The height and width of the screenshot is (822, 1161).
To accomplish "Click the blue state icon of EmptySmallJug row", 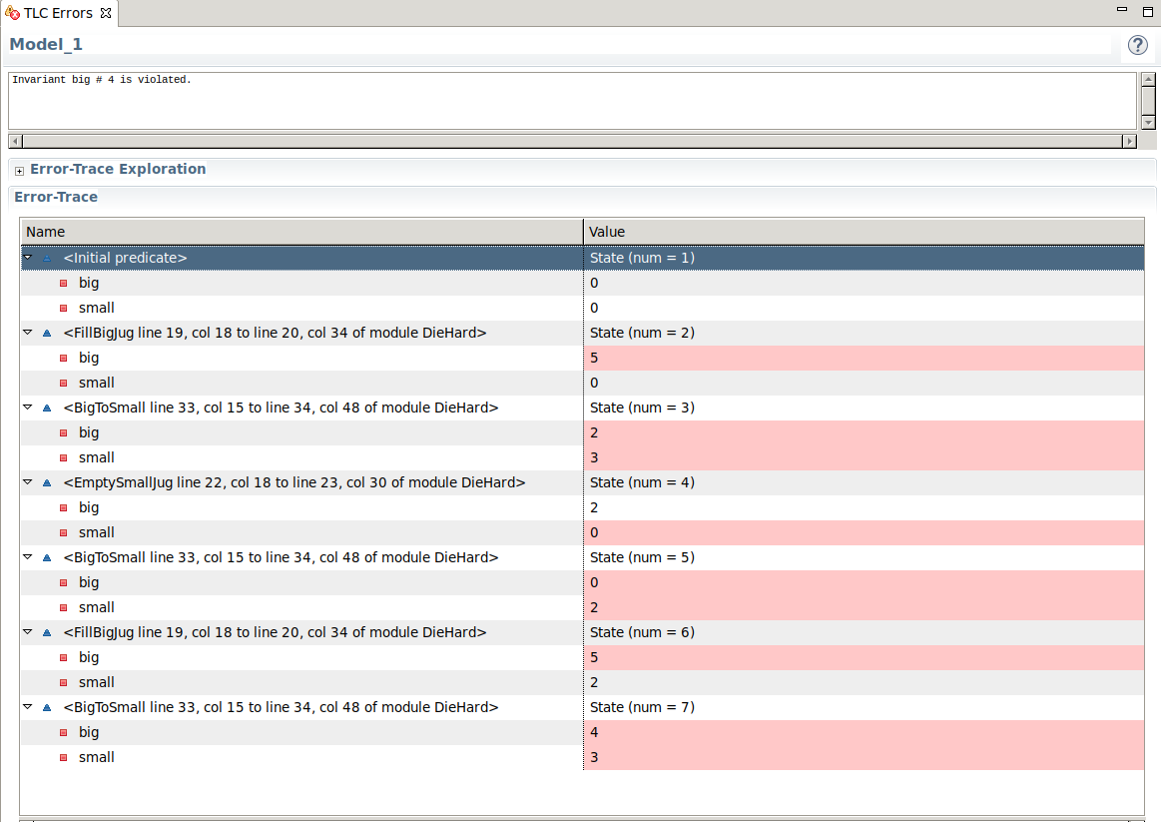I will pyautogui.click(x=47, y=482).
